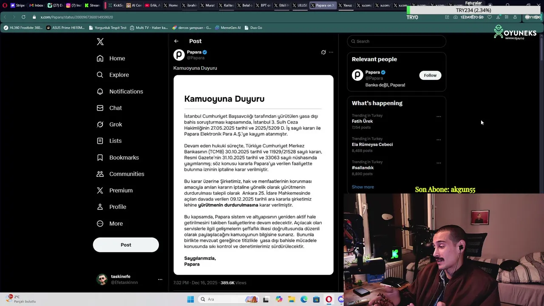Switch to the Stripe browser tab
This screenshot has height=306, width=544.
click(x=18, y=6)
